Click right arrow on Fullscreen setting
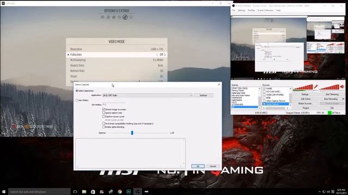Image resolution: width=348 pixels, height=195 pixels. tap(165, 55)
